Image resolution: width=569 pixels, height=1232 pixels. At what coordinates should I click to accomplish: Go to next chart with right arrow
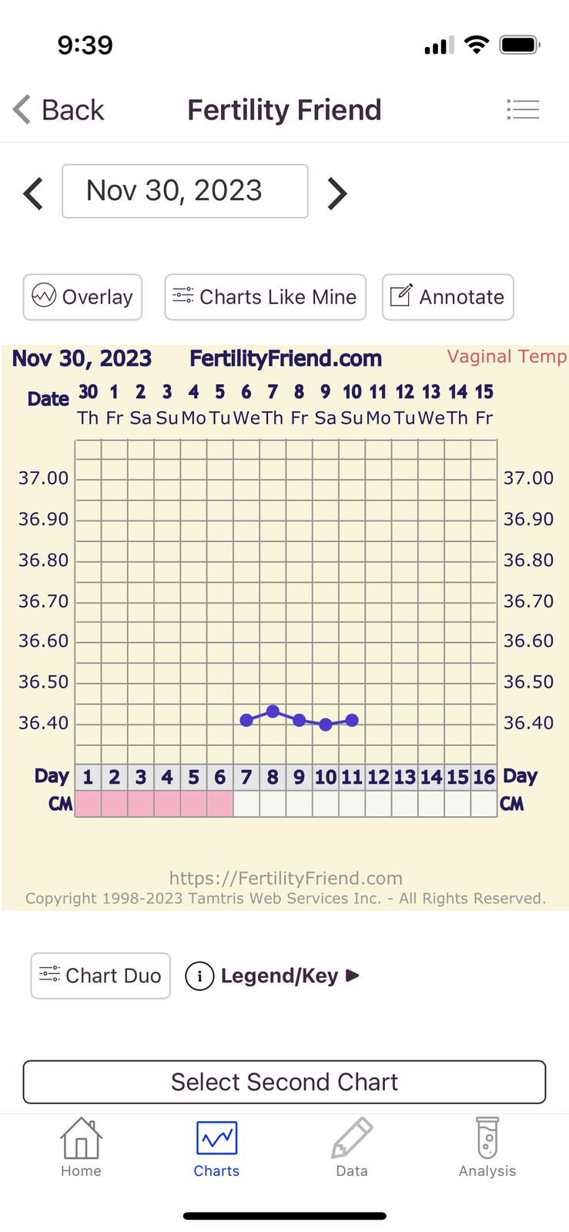337,193
